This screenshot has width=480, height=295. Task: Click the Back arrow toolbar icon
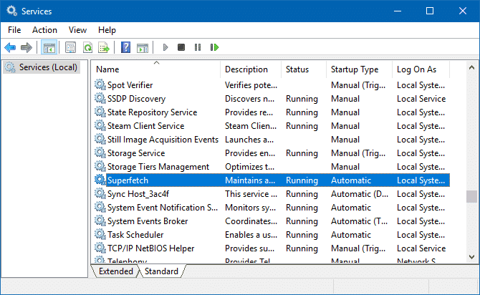pos(10,48)
